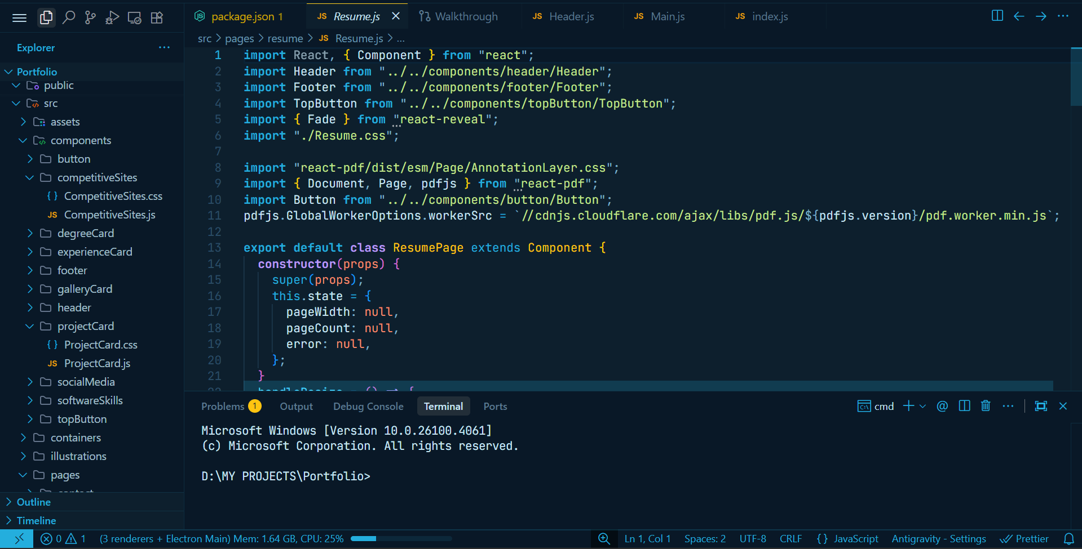The width and height of the screenshot is (1082, 549).
Task: Kill terminal with the trash icon
Action: tap(986, 406)
